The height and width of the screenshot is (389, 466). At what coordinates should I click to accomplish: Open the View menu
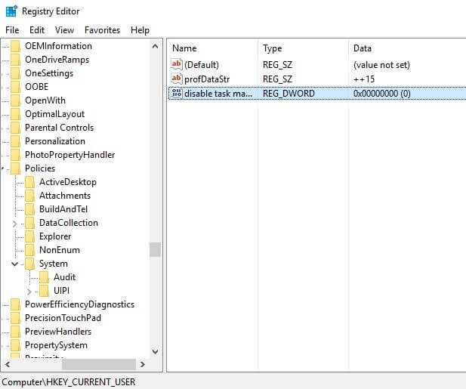click(x=64, y=30)
